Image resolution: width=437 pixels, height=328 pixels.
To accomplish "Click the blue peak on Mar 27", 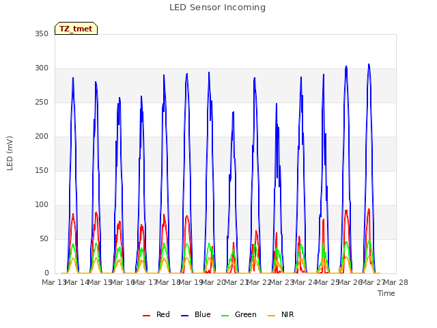I will click(369, 64).
